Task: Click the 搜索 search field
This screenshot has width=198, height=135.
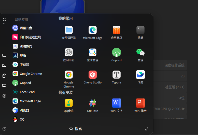Action: (76, 129)
